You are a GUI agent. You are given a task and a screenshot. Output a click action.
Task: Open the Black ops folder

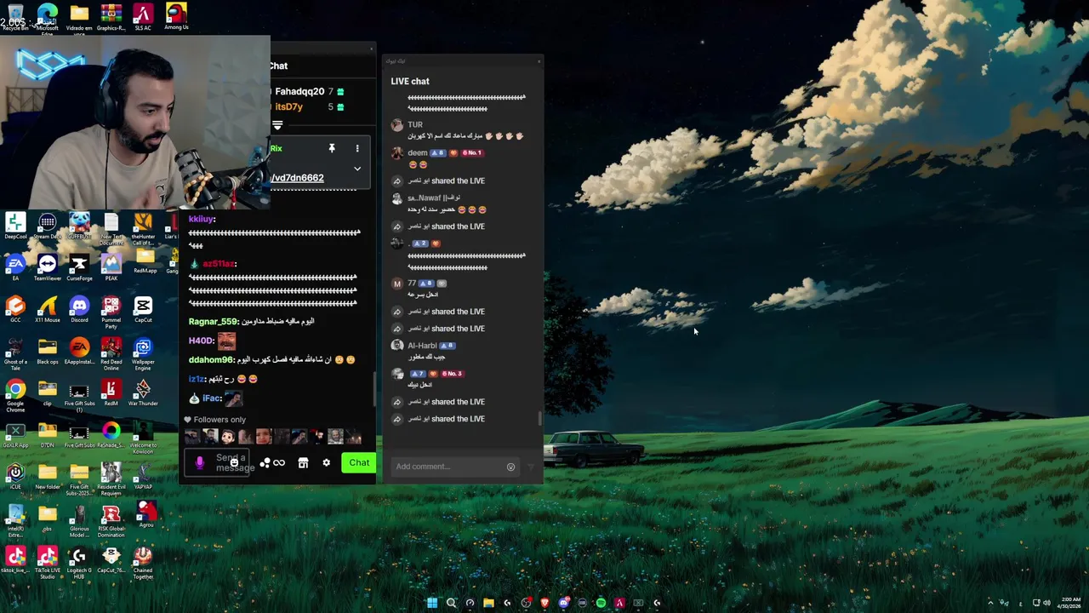click(47, 351)
